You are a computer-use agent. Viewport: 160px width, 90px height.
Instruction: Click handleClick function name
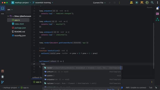pos(53,51)
